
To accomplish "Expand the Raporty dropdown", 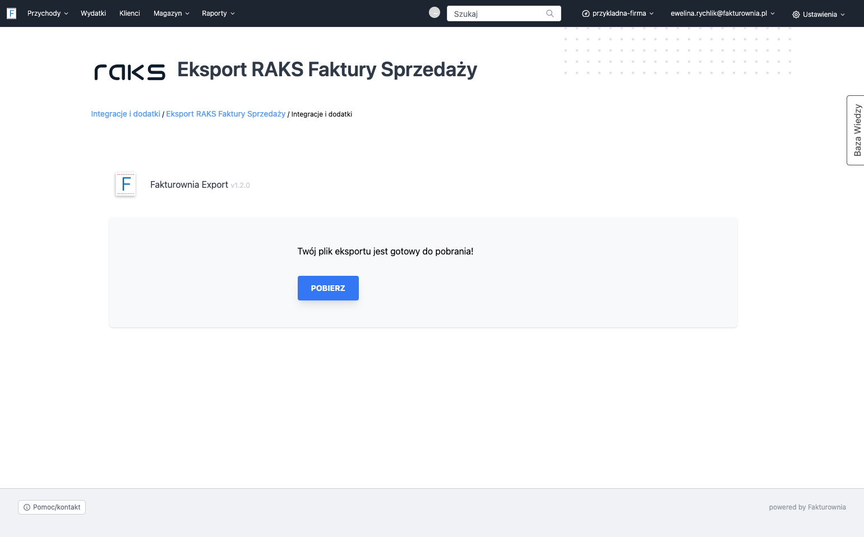I will 218,13.
